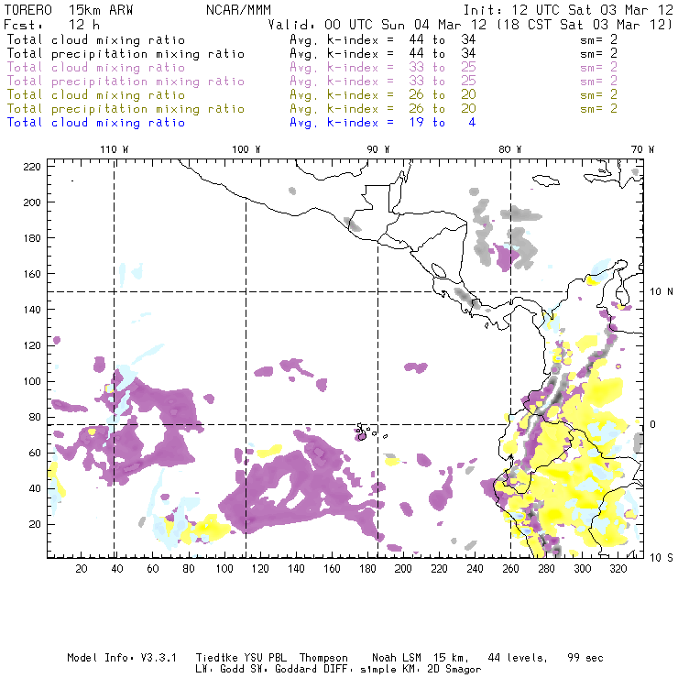Select the "10 S" latitude label
The image size is (678, 678).
pos(662,558)
